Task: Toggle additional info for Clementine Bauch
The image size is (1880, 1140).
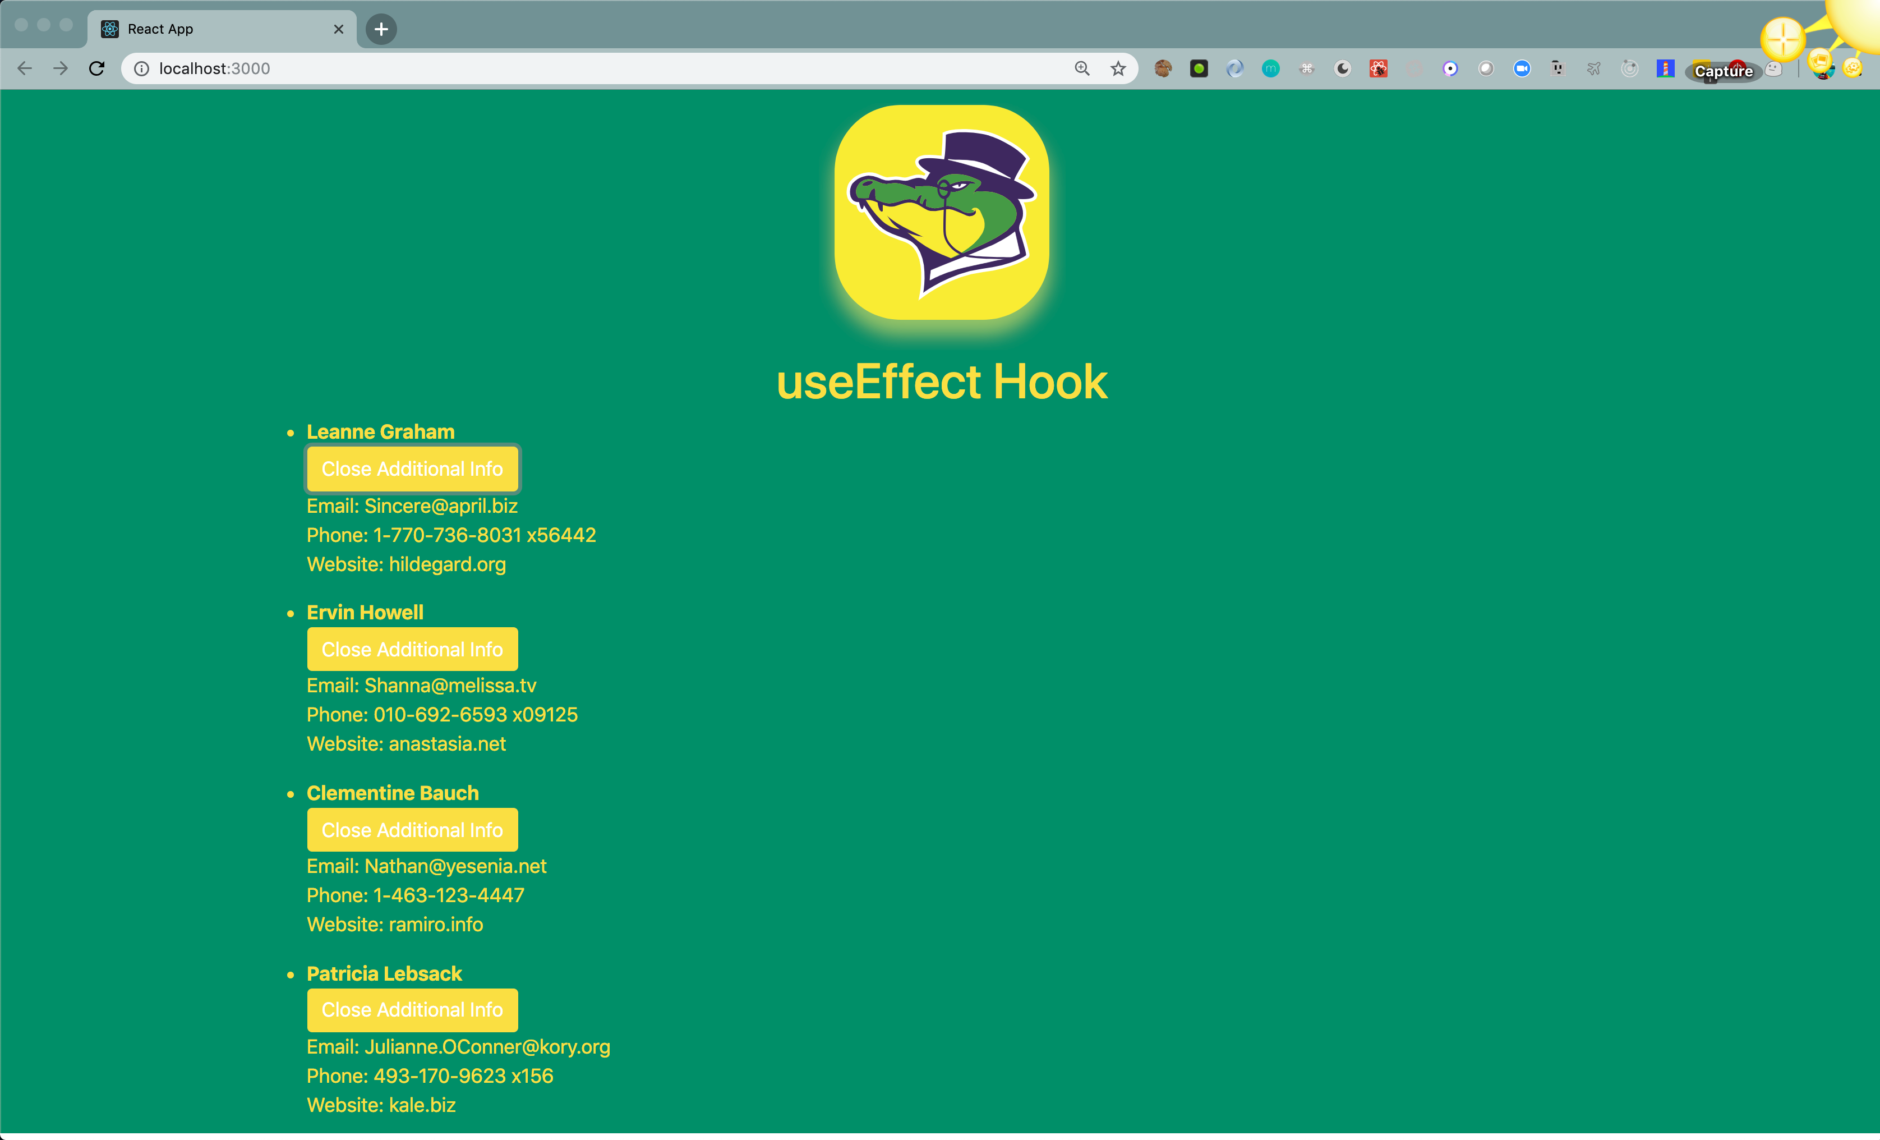Action: (411, 830)
